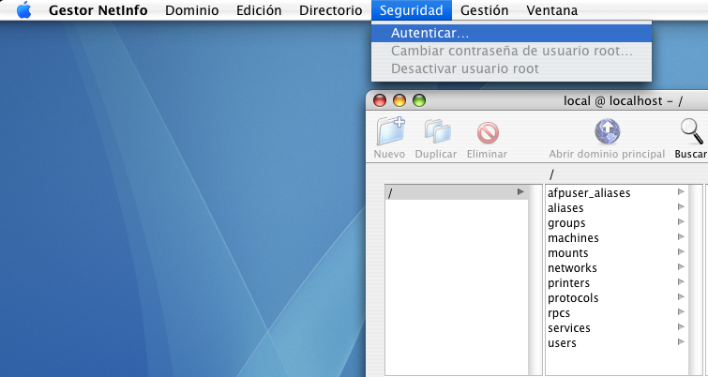Click the Nuevo folder icon in toolbar
This screenshot has height=377, width=708.
pyautogui.click(x=389, y=131)
